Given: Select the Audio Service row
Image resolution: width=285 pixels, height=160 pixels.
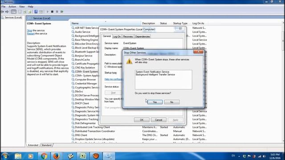Looking at the screenshot, I should [82, 32].
